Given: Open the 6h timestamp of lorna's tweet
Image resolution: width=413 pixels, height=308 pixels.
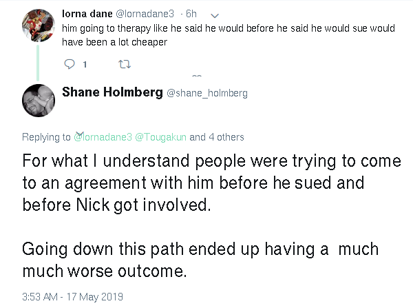Looking at the screenshot, I should click(x=191, y=14).
